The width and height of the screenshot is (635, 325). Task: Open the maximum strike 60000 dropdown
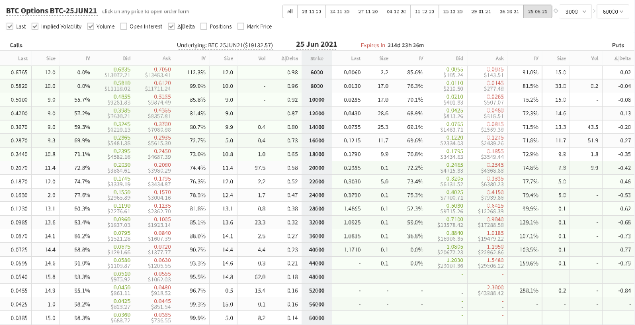tap(612, 12)
